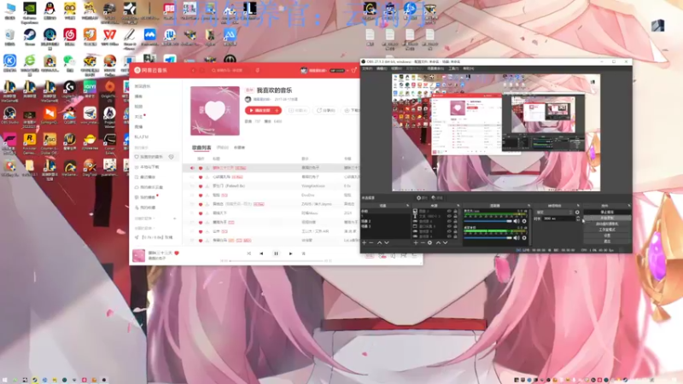The width and height of the screenshot is (683, 384).
Task: Open 设置 from OBS controls panel
Action: pos(607,236)
